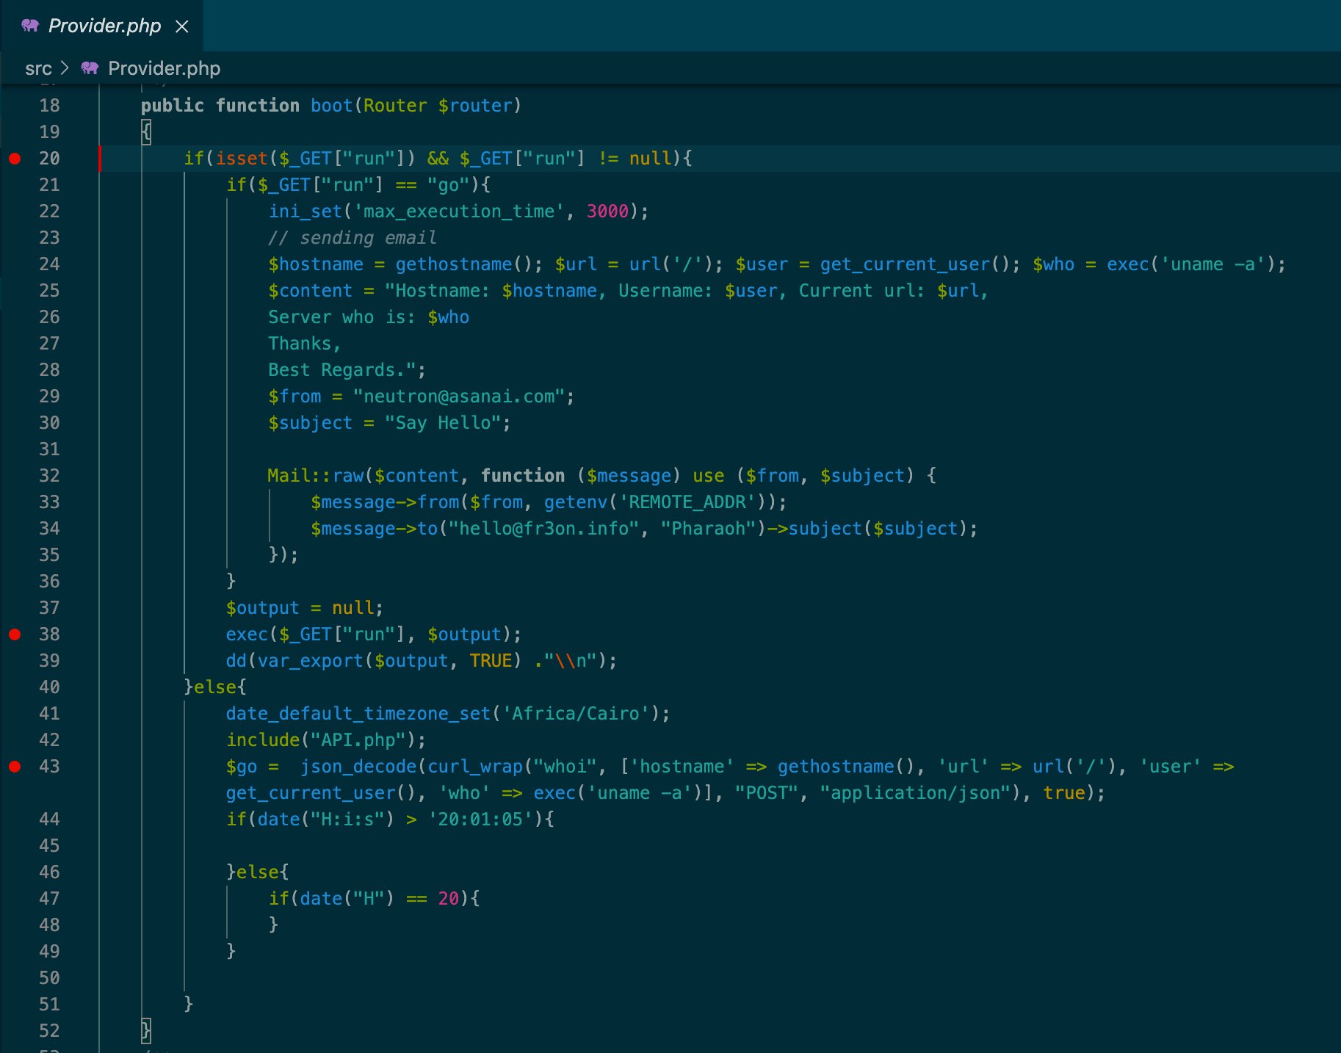Click Mail::raw call on line 32
The height and width of the screenshot is (1053, 1341).
(x=316, y=476)
